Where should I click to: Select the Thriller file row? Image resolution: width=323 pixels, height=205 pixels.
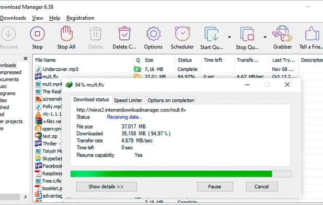(49, 144)
